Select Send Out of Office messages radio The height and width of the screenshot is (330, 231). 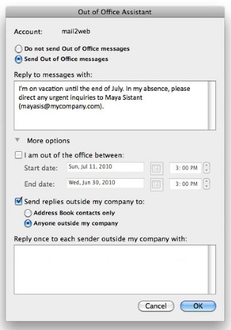coord(19,59)
